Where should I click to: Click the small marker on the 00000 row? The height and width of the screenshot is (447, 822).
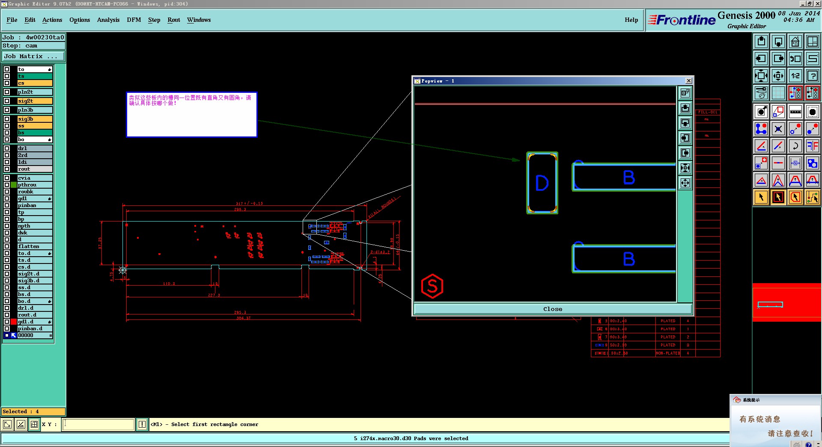(51, 335)
